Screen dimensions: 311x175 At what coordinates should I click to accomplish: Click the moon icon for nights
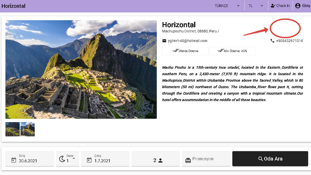[x=62, y=159]
